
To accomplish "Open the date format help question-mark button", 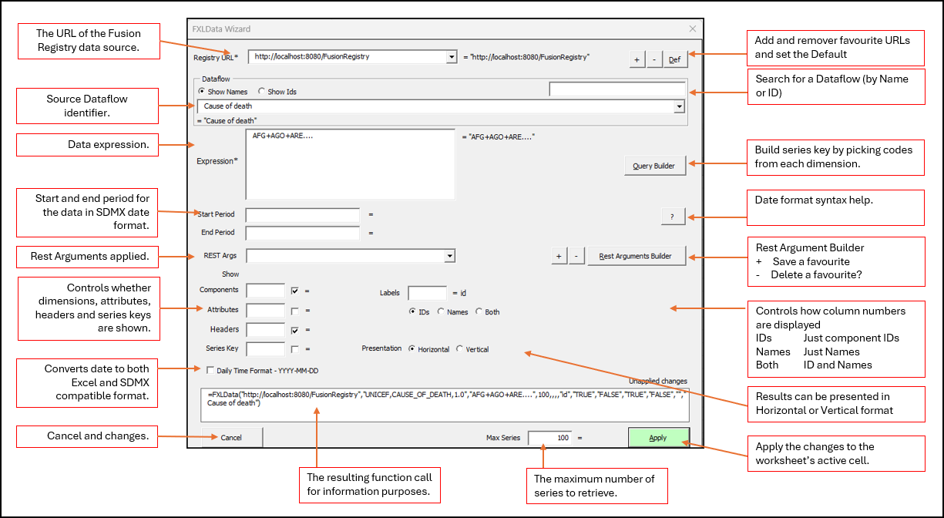I will click(672, 217).
